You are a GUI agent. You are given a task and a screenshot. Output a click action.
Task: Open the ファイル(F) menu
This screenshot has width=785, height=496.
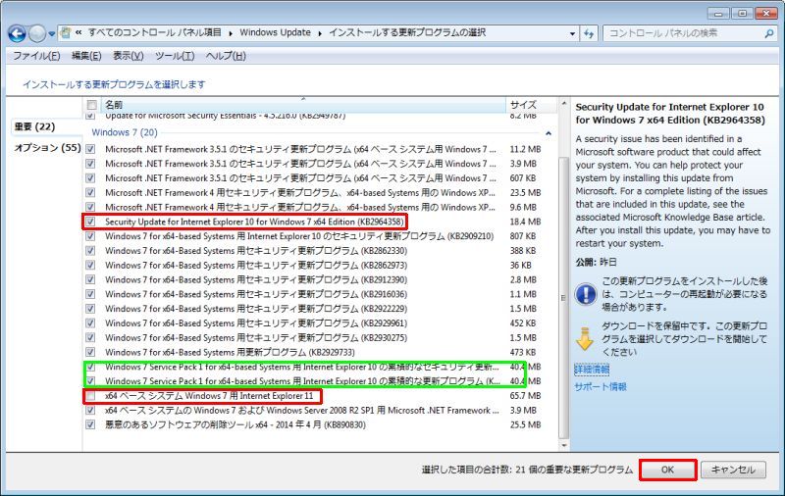click(36, 56)
